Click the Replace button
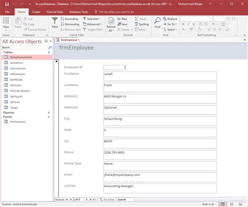The image size is (248, 207). tap(170, 19)
